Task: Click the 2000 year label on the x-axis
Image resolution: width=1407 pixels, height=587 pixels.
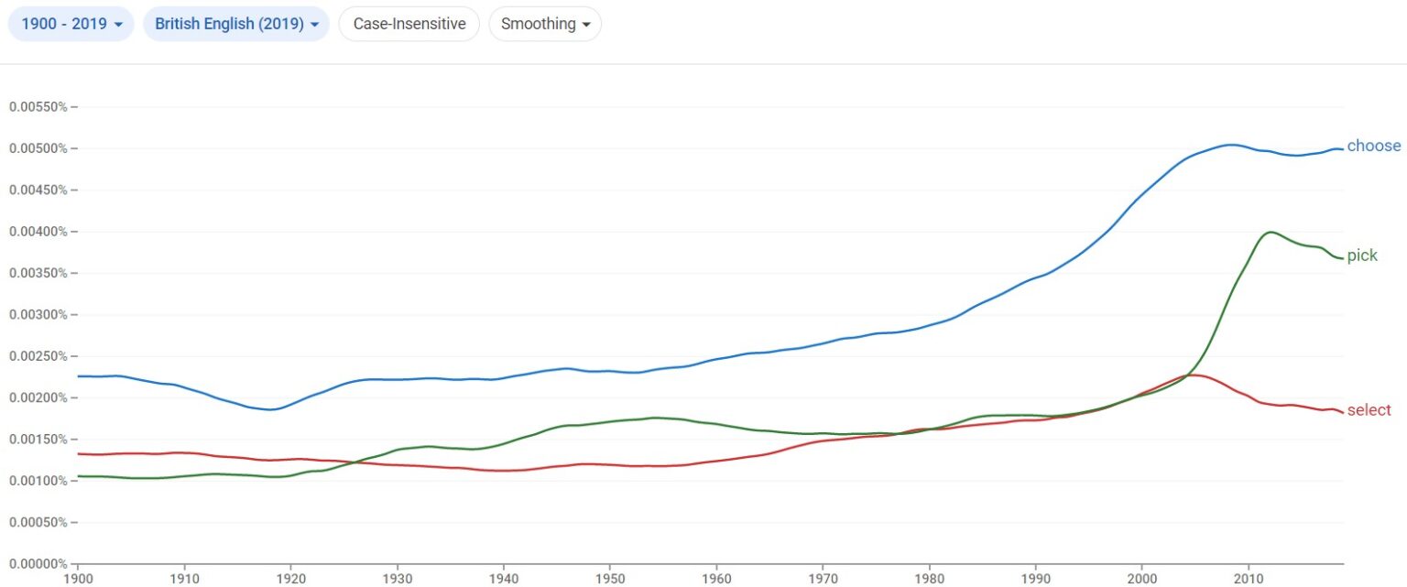Action: coord(1141,579)
